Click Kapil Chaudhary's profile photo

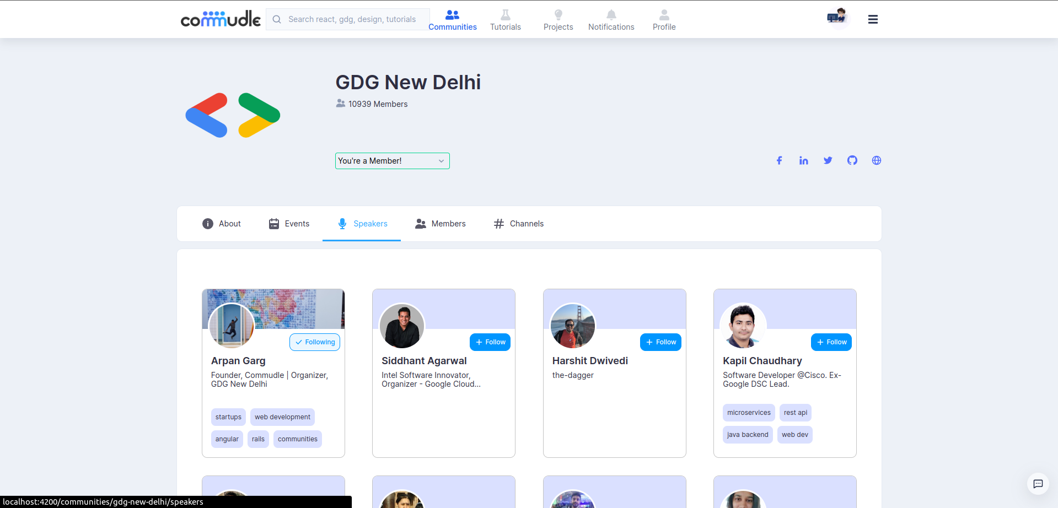tap(743, 326)
